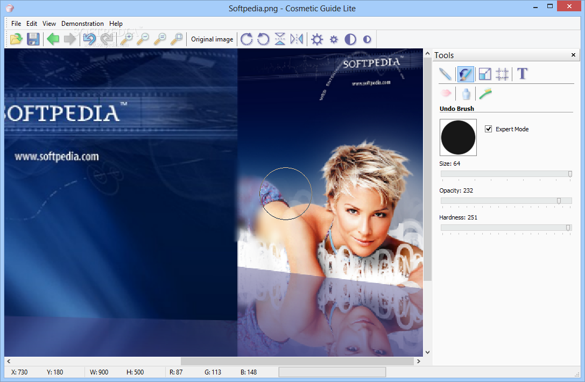
Task: Go forward with the gray right arrow
Action: click(70, 39)
